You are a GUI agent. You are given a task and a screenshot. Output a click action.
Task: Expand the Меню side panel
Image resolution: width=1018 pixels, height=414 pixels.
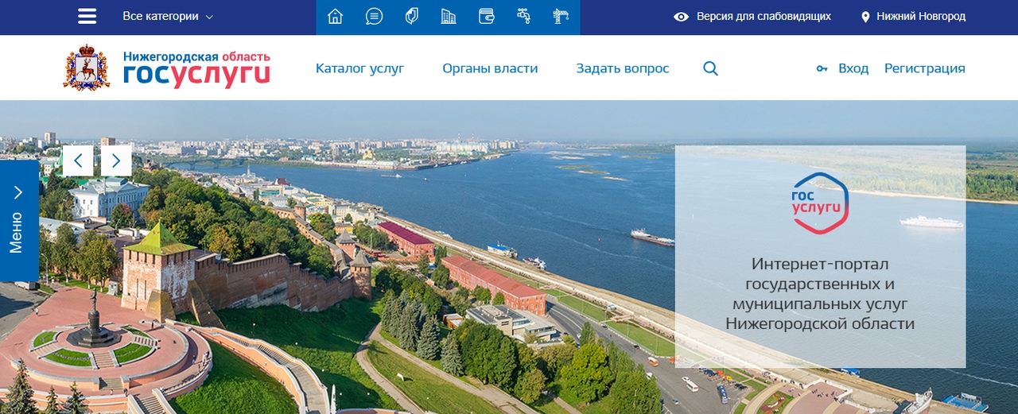point(19,220)
